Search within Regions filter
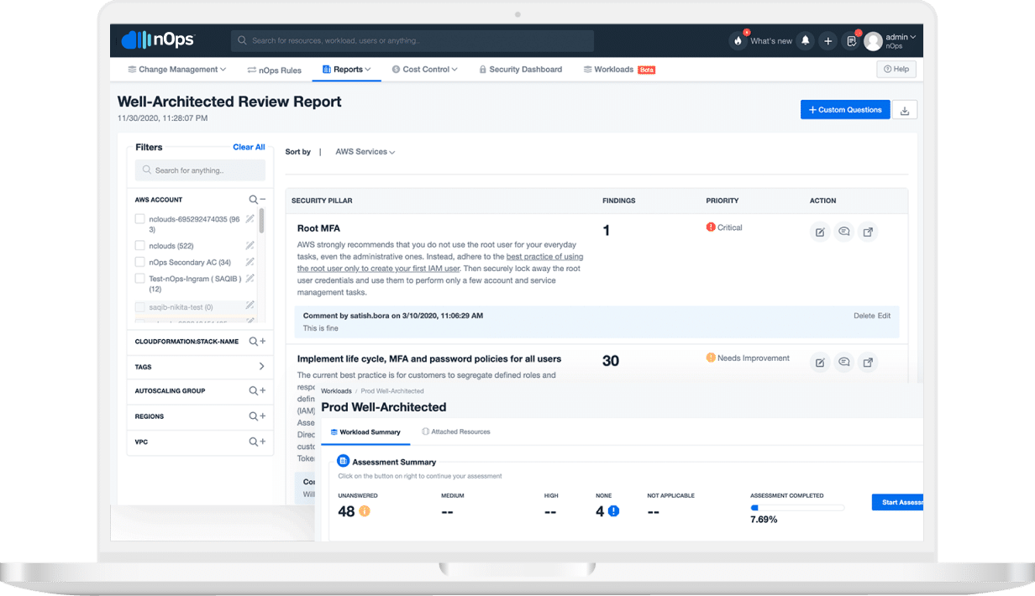The image size is (1035, 596). coord(253,416)
